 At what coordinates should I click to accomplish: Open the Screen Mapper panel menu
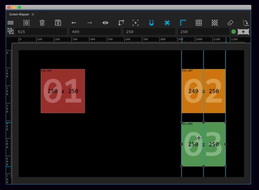33,15
